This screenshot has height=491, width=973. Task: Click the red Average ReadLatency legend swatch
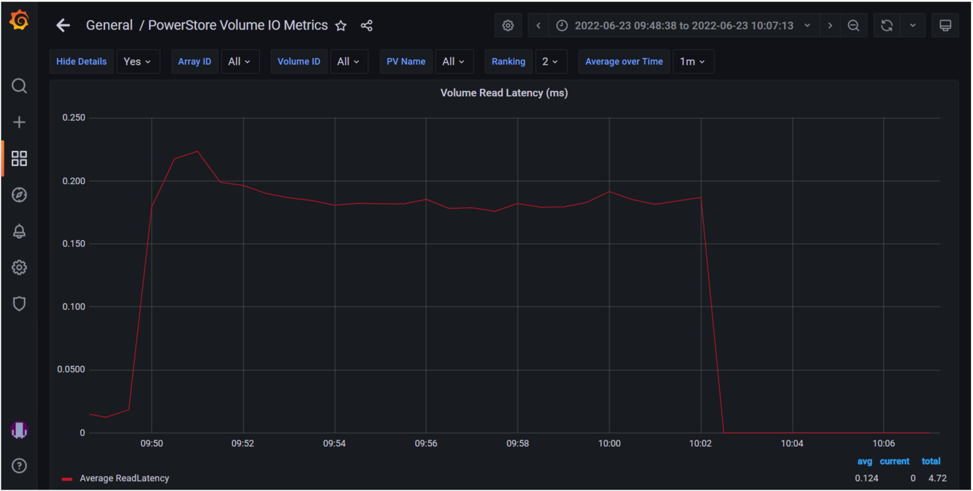click(x=67, y=479)
